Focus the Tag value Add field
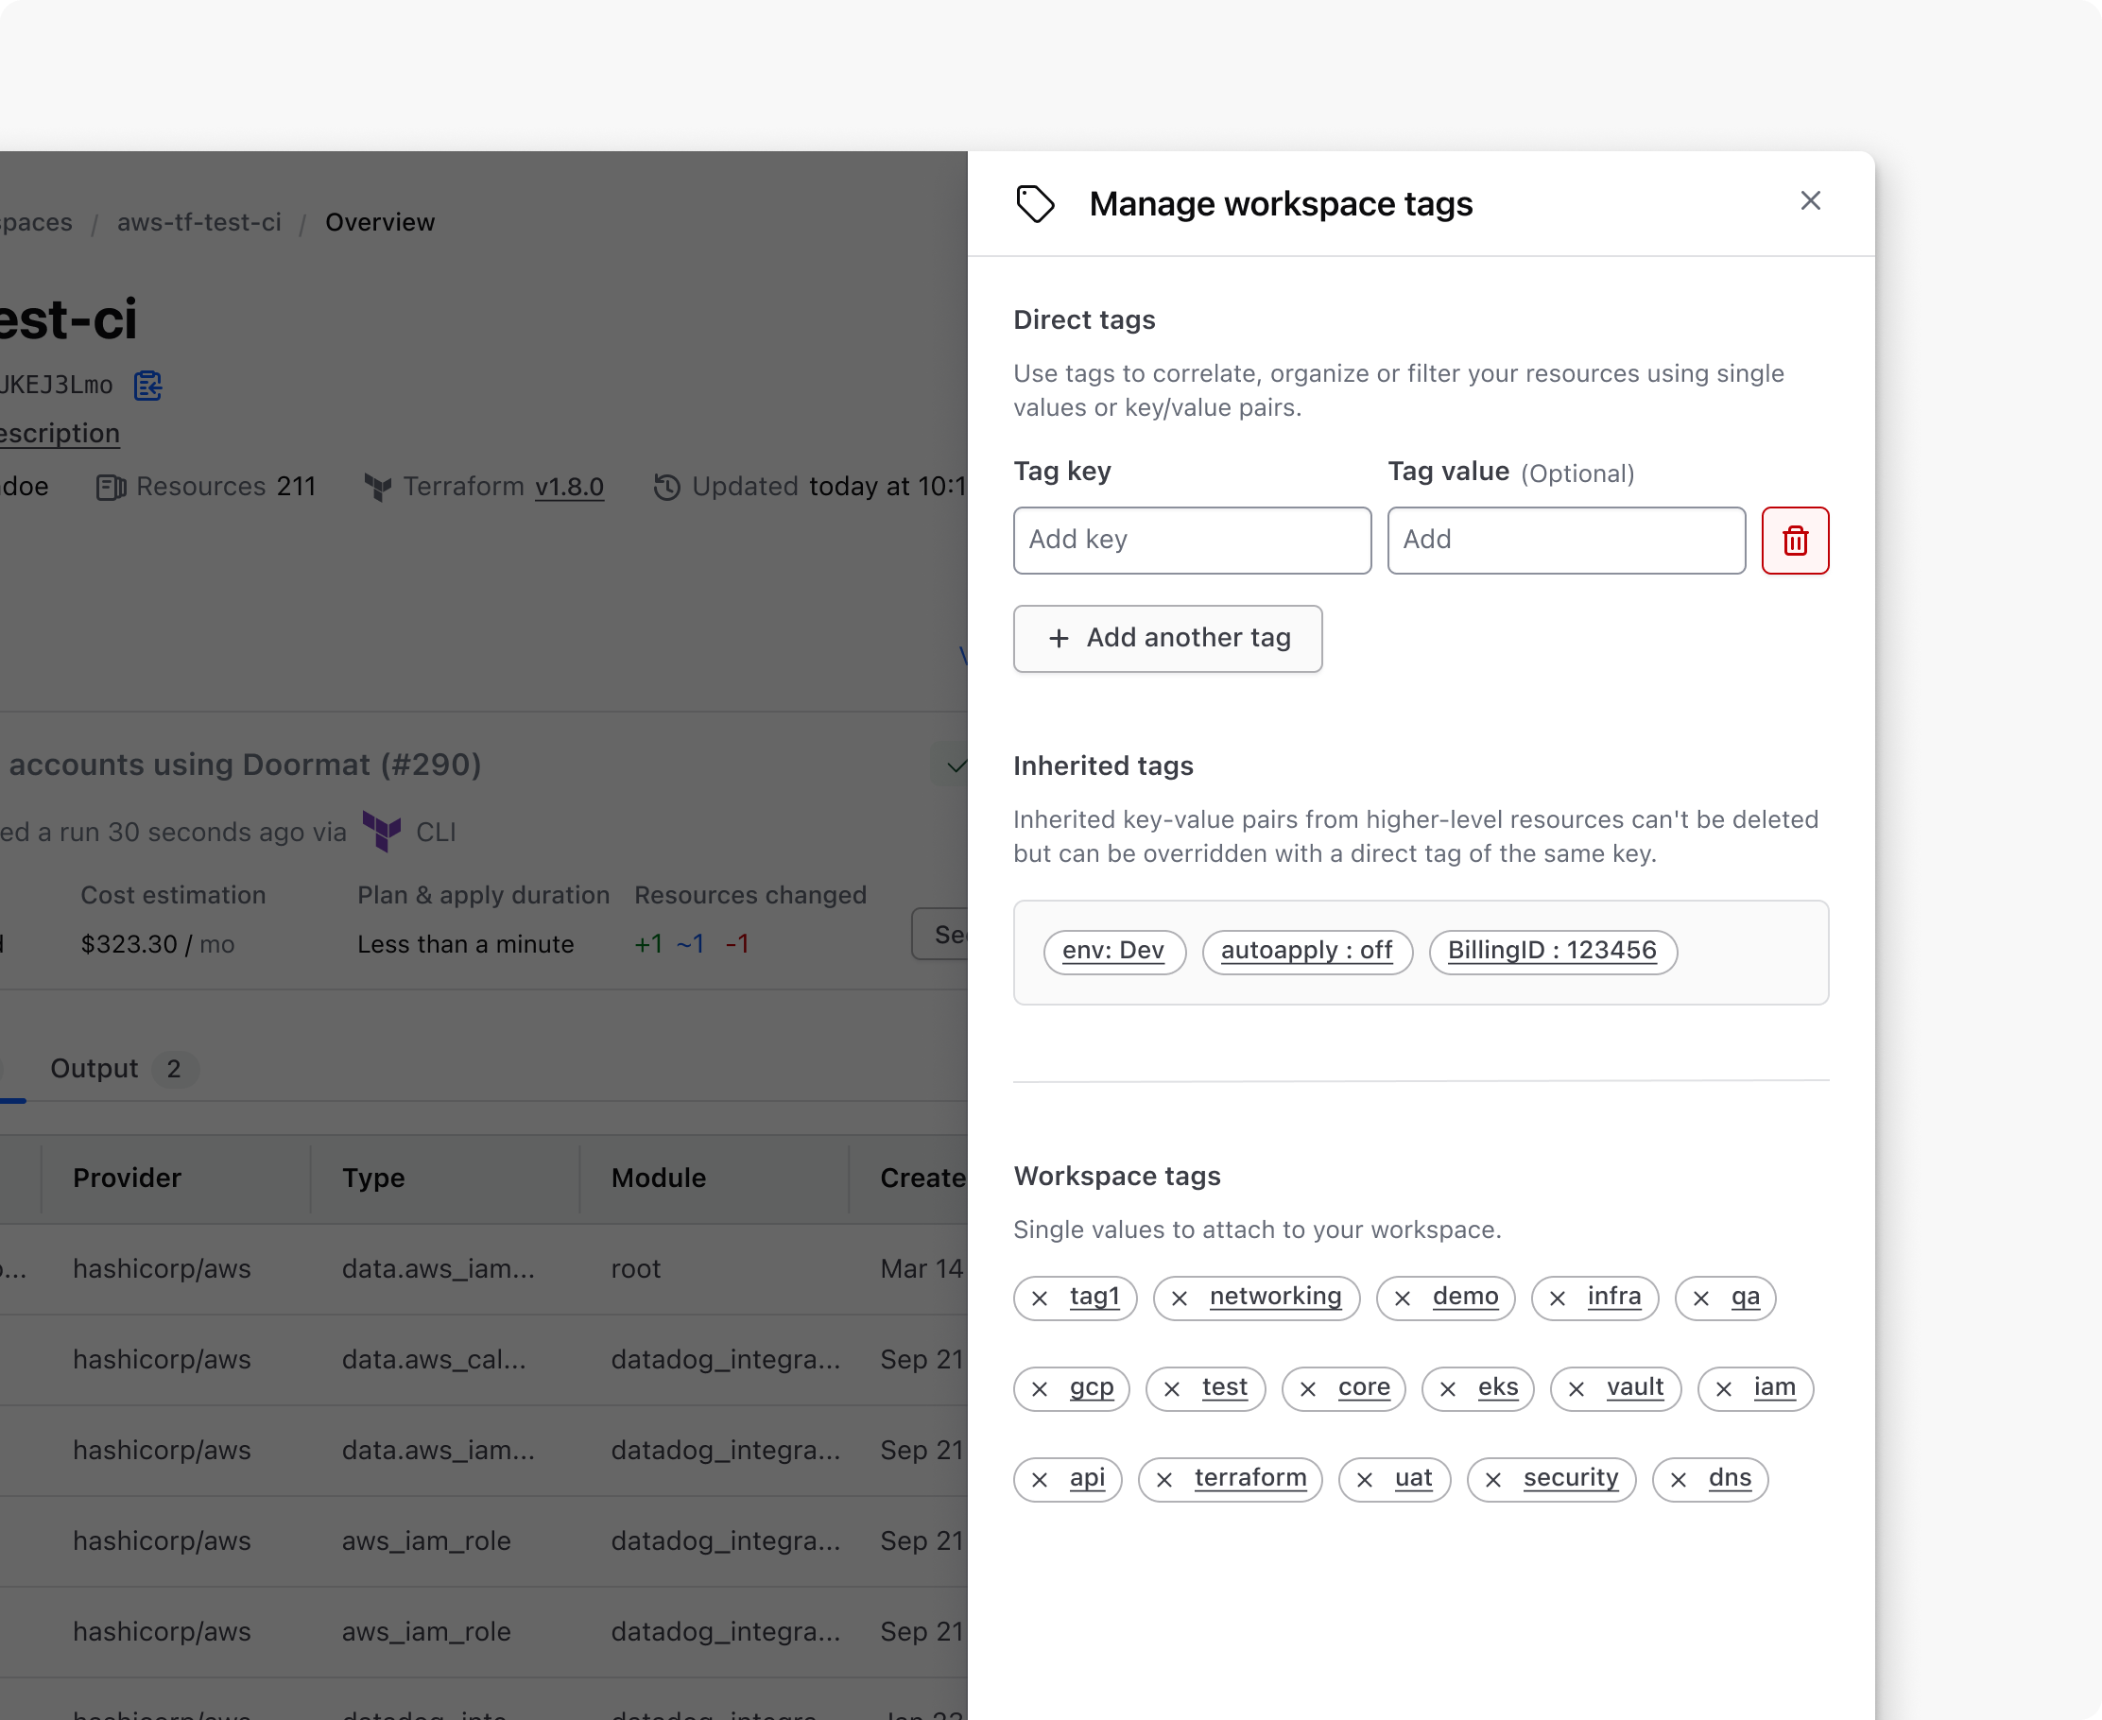The image size is (2102, 1720). pyautogui.click(x=1565, y=540)
